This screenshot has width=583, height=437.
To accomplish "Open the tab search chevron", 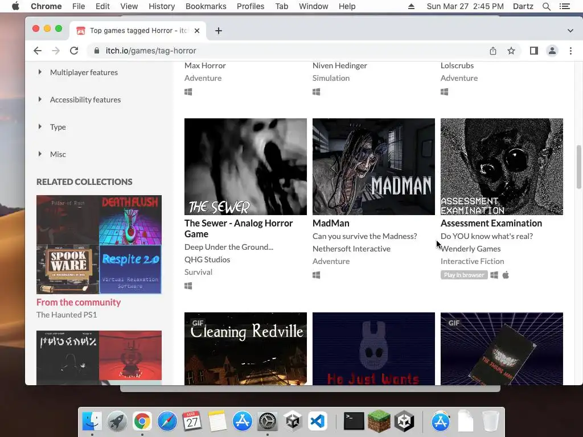I will pyautogui.click(x=570, y=31).
